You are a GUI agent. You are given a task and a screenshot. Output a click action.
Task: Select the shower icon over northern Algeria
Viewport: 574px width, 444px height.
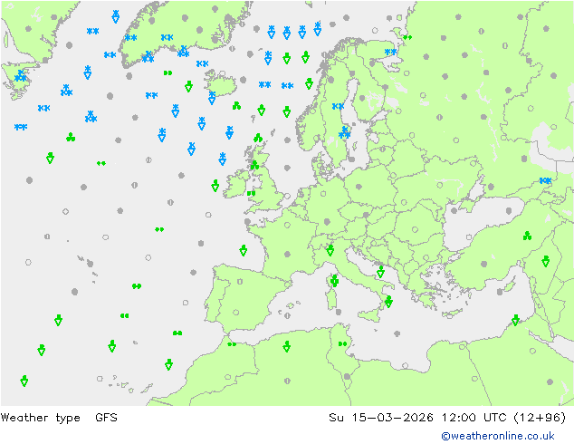[x=287, y=346]
